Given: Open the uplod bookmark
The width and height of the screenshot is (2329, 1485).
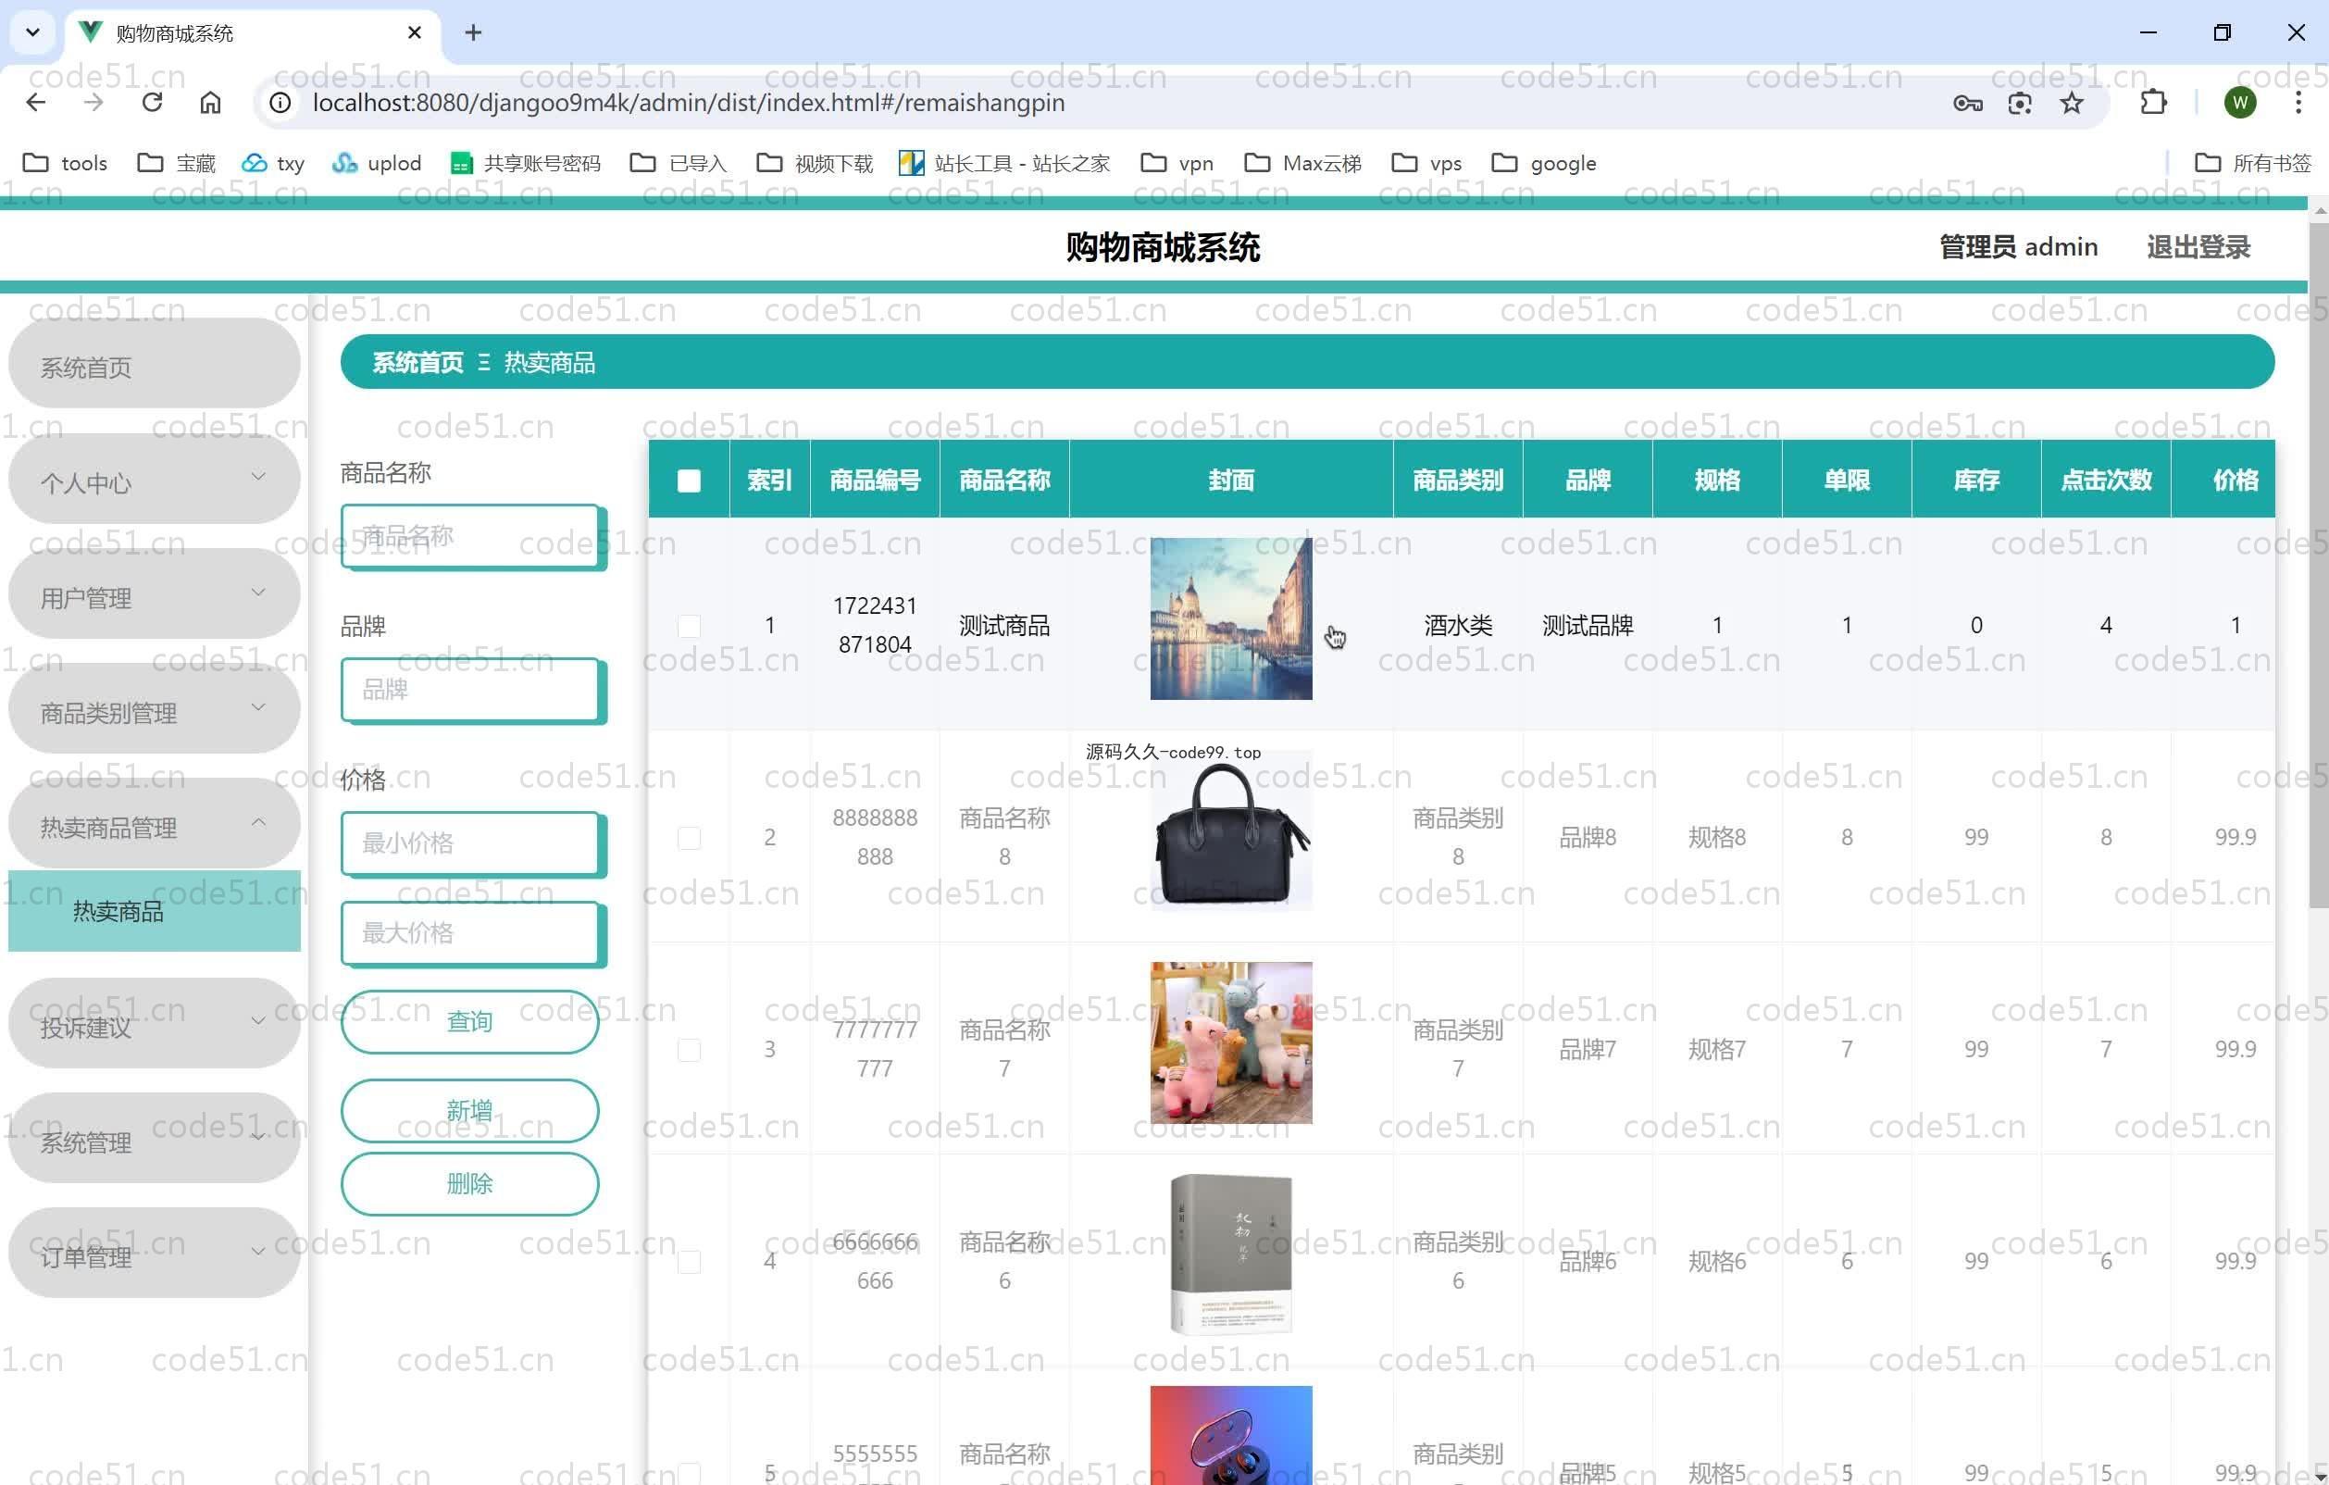Looking at the screenshot, I should (x=376, y=163).
